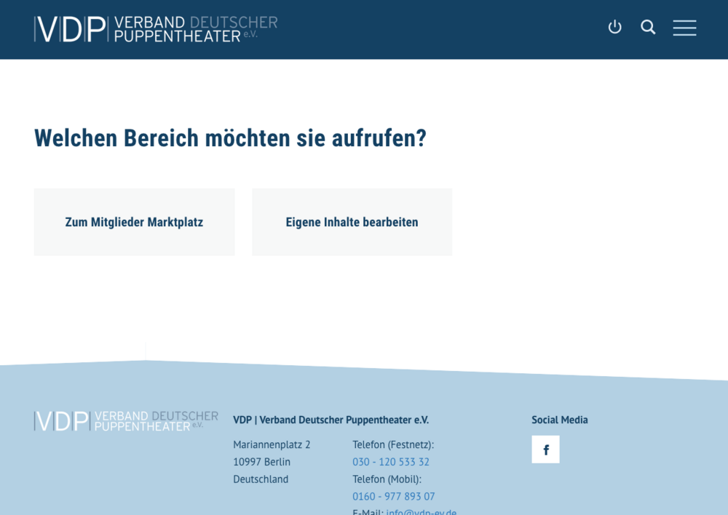Click the VDP logo in the footer
The width and height of the screenshot is (728, 515).
(x=126, y=420)
